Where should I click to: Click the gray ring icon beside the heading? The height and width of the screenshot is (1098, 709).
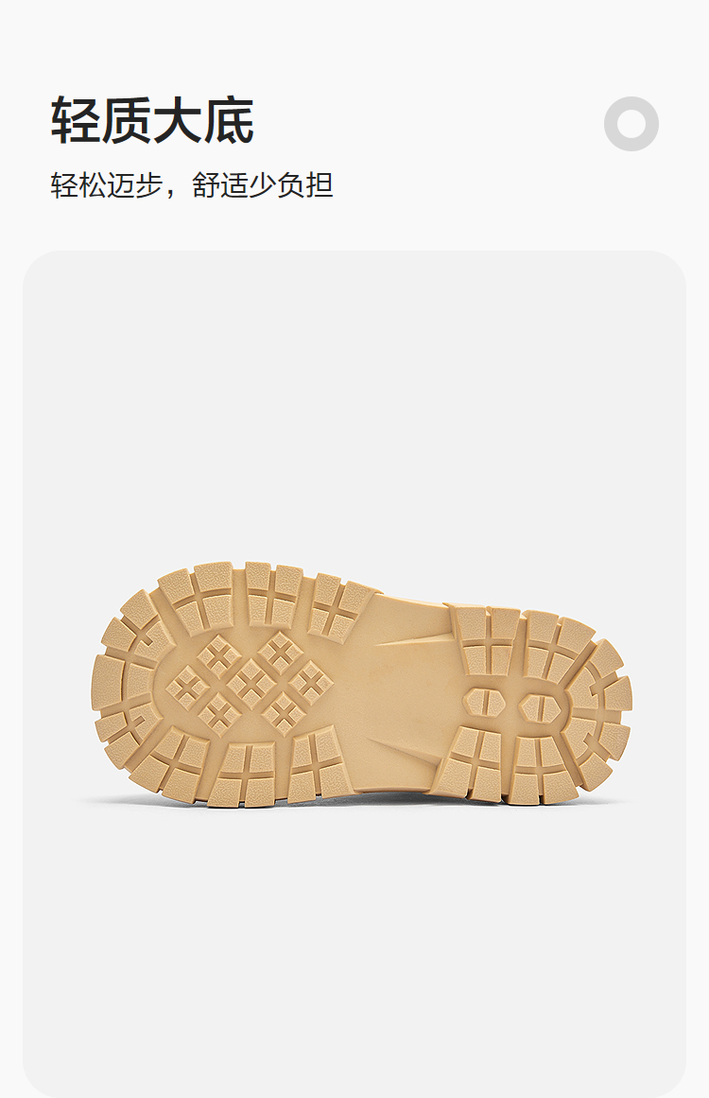(631, 124)
